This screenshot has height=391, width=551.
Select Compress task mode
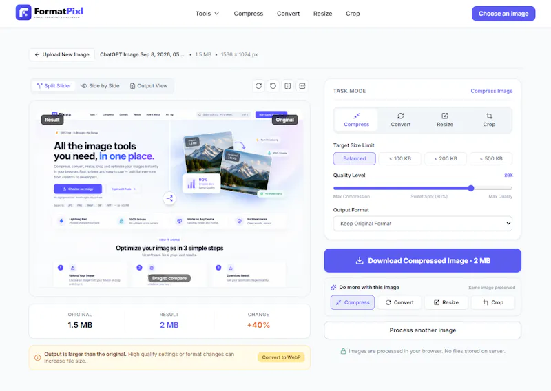tap(356, 120)
